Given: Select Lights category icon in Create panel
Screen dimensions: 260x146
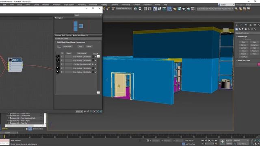Looking at the screenshot, I should tap(243, 29).
